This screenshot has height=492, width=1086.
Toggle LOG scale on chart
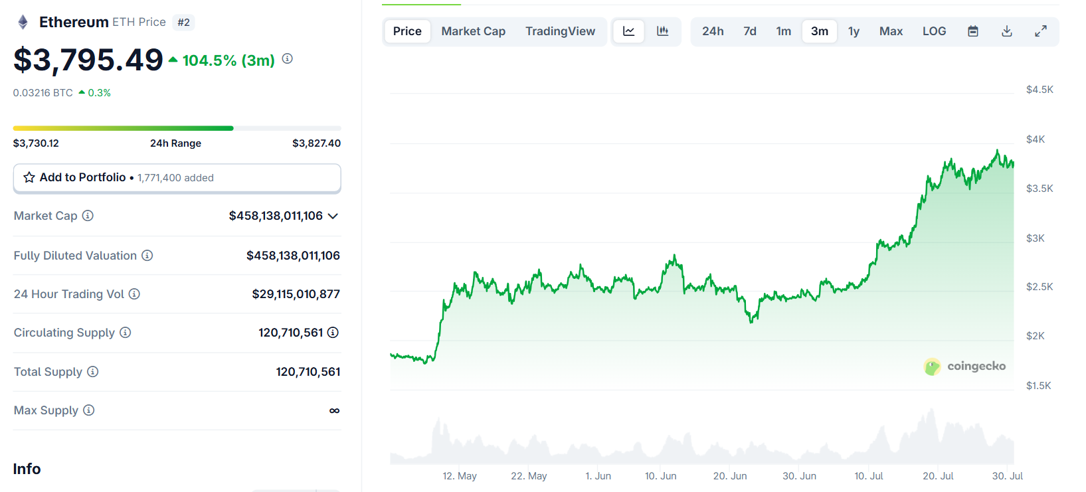(935, 31)
